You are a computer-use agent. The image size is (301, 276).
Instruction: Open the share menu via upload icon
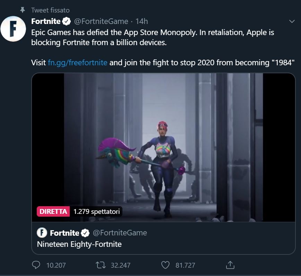click(x=230, y=265)
